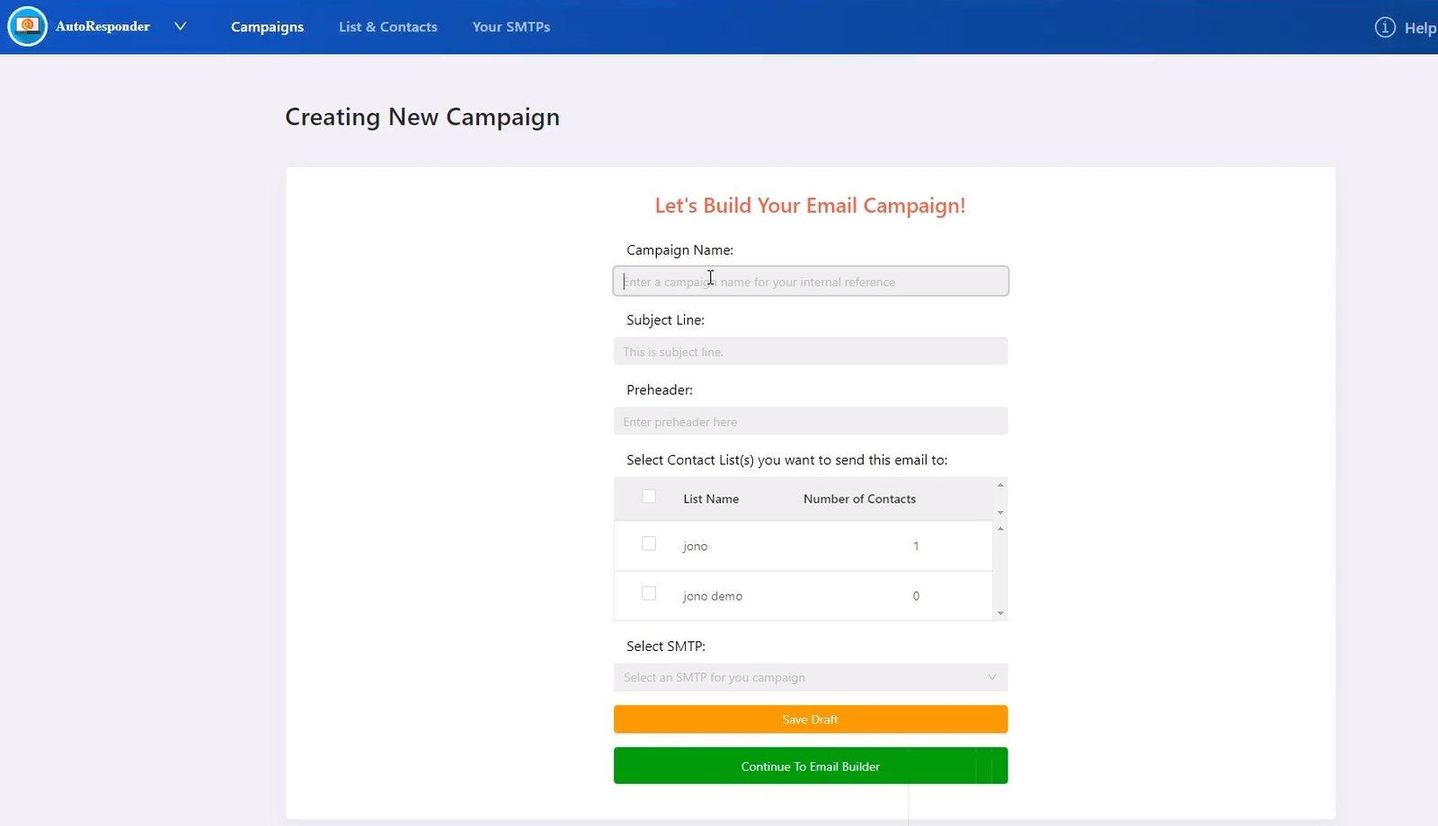Click the Subject Line input
The image size is (1438, 826).
(810, 351)
